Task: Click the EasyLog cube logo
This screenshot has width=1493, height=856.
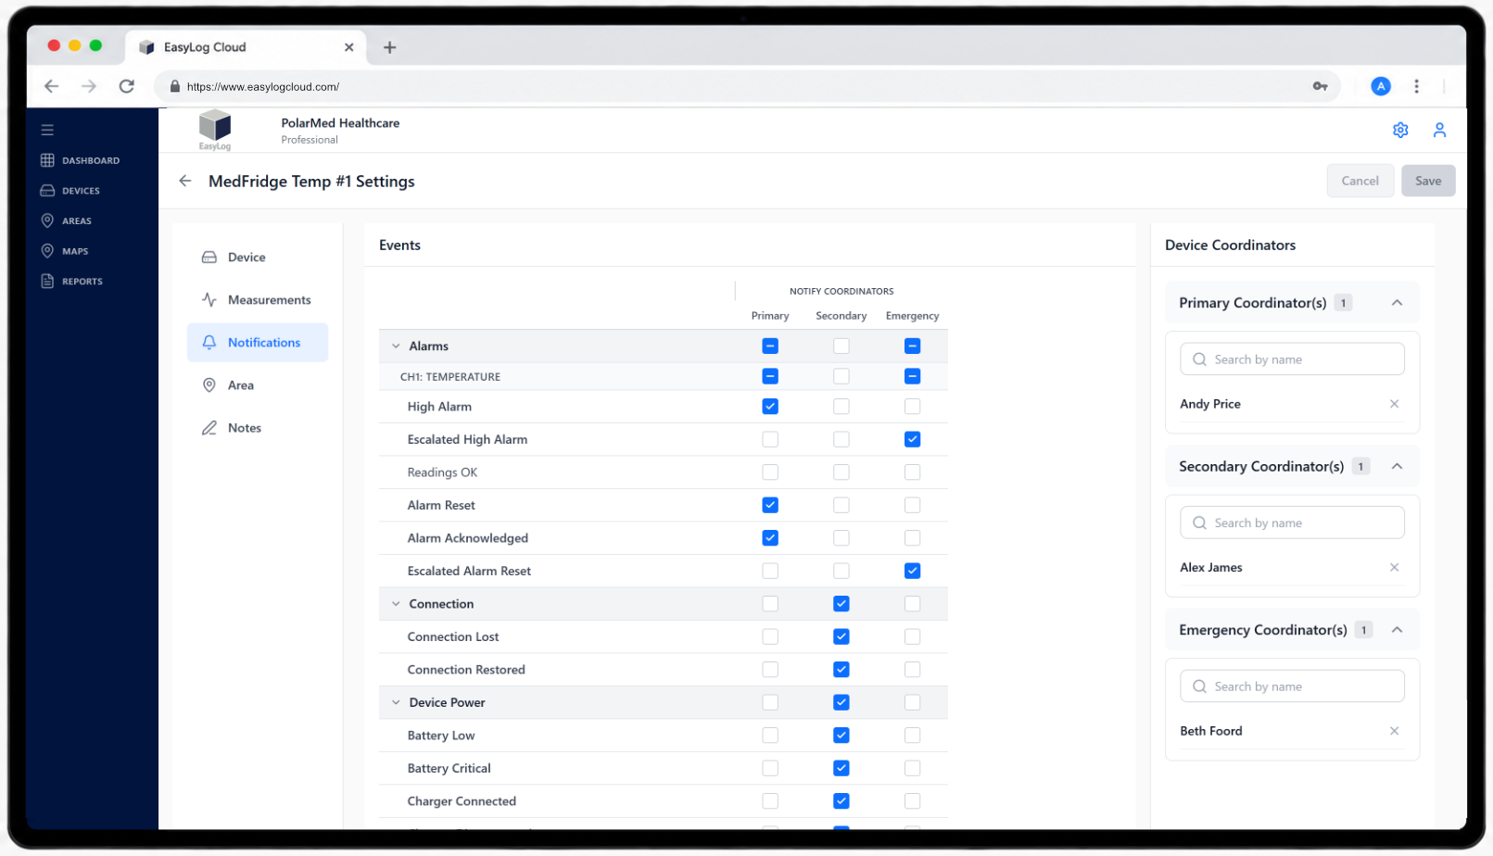Action: [x=215, y=129]
